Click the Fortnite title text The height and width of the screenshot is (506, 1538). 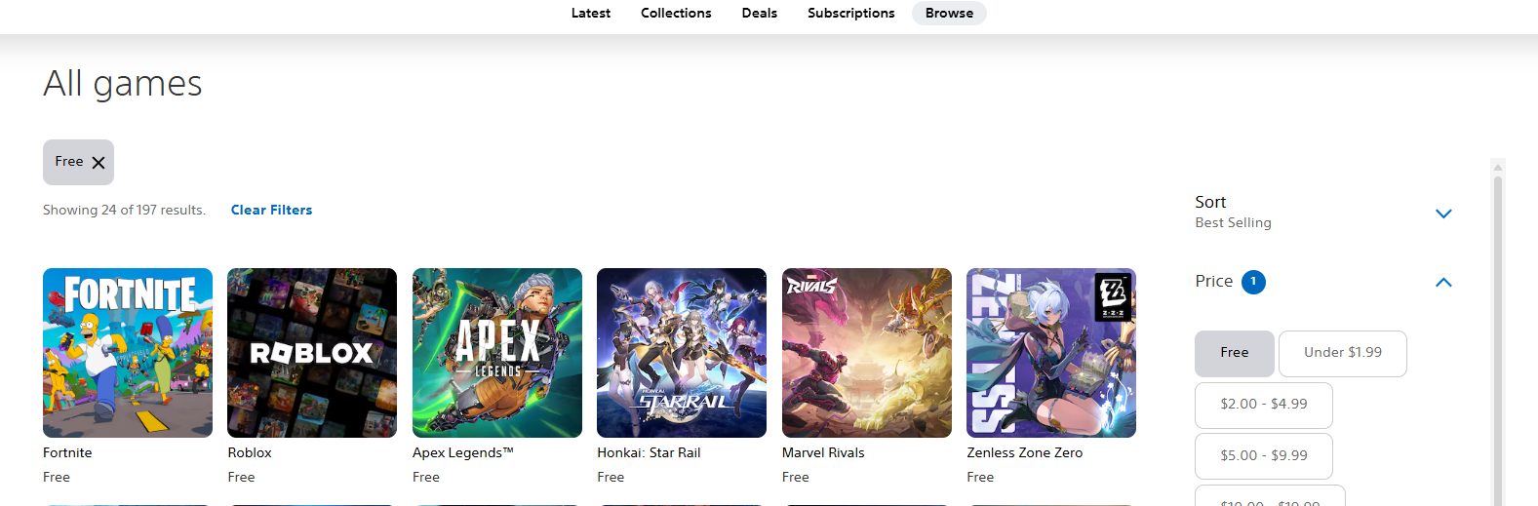click(67, 452)
